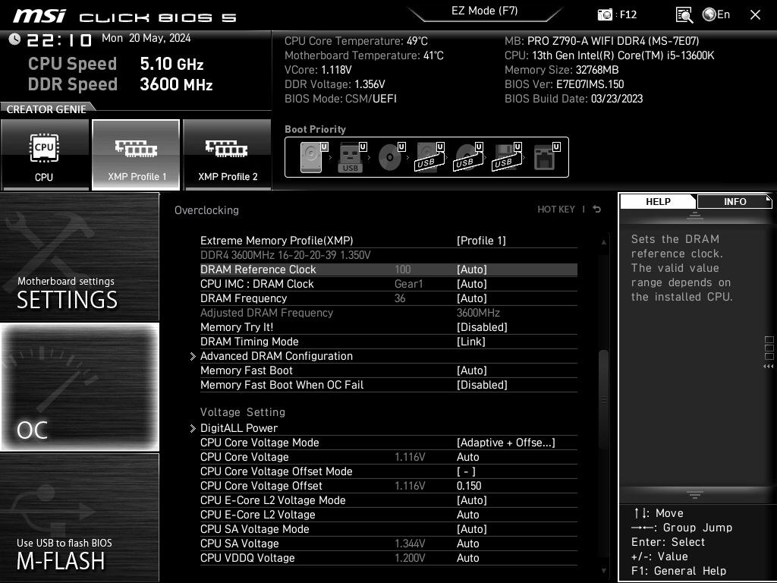
Task: Select the hard drive boot priority icon
Action: tap(312, 157)
